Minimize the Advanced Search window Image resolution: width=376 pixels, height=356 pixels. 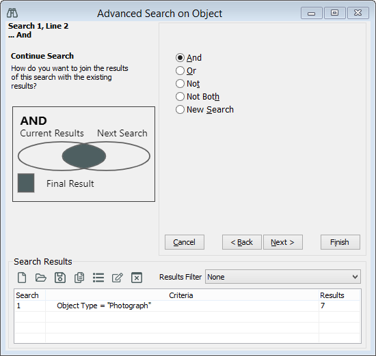[x=312, y=13]
